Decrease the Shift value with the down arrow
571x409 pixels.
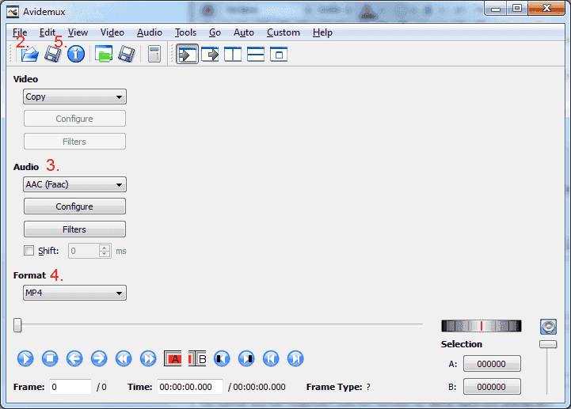pos(105,254)
